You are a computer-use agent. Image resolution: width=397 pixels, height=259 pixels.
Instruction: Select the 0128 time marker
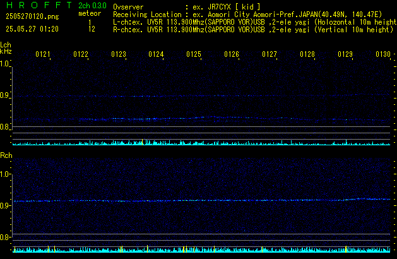click(307, 54)
